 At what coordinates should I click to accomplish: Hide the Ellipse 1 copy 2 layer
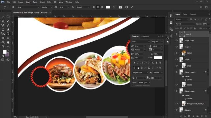[x=177, y=72]
